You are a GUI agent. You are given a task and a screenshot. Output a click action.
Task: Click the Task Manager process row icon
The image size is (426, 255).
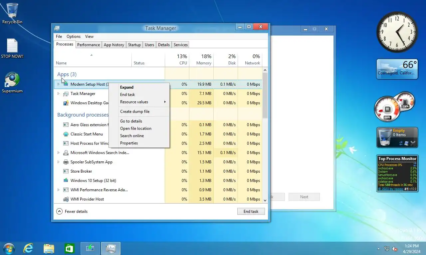pyautogui.click(x=66, y=94)
